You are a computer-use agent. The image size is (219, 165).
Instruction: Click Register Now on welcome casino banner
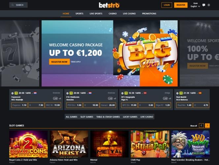59,62
